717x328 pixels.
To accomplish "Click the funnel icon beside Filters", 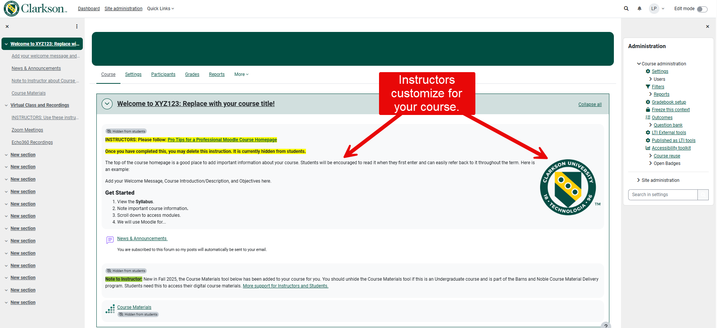I will [x=648, y=87].
